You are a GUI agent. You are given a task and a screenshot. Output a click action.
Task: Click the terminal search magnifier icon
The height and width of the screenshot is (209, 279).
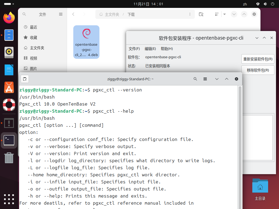pyautogui.click(x=195, y=79)
